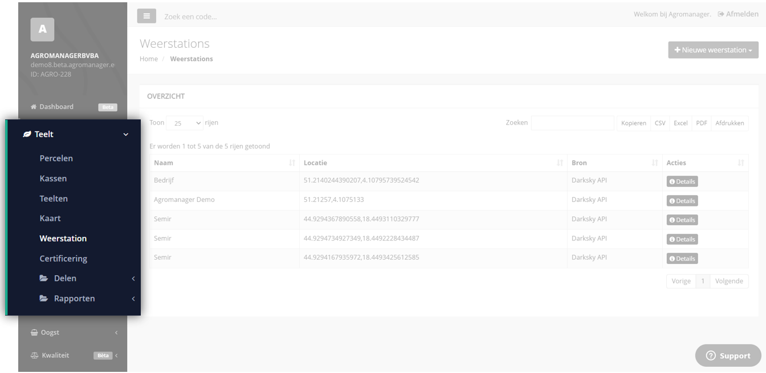Viewport: 766px width, 373px height.
Task: Export table as PDF
Action: point(702,123)
